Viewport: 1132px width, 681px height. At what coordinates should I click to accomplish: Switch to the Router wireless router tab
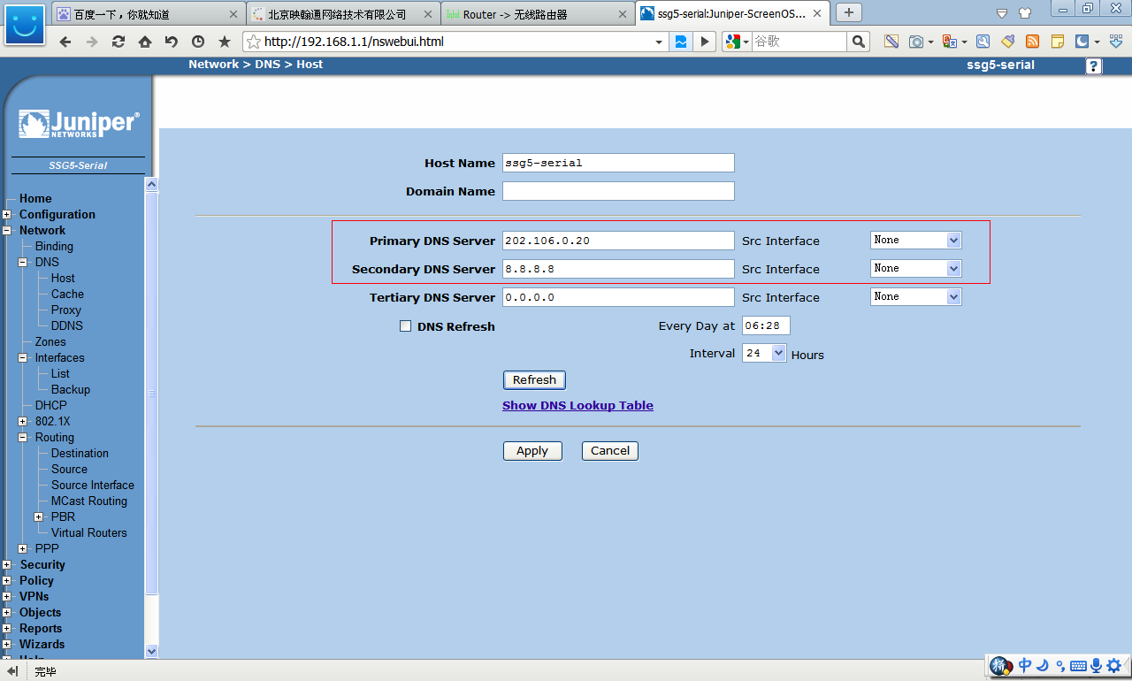537,14
